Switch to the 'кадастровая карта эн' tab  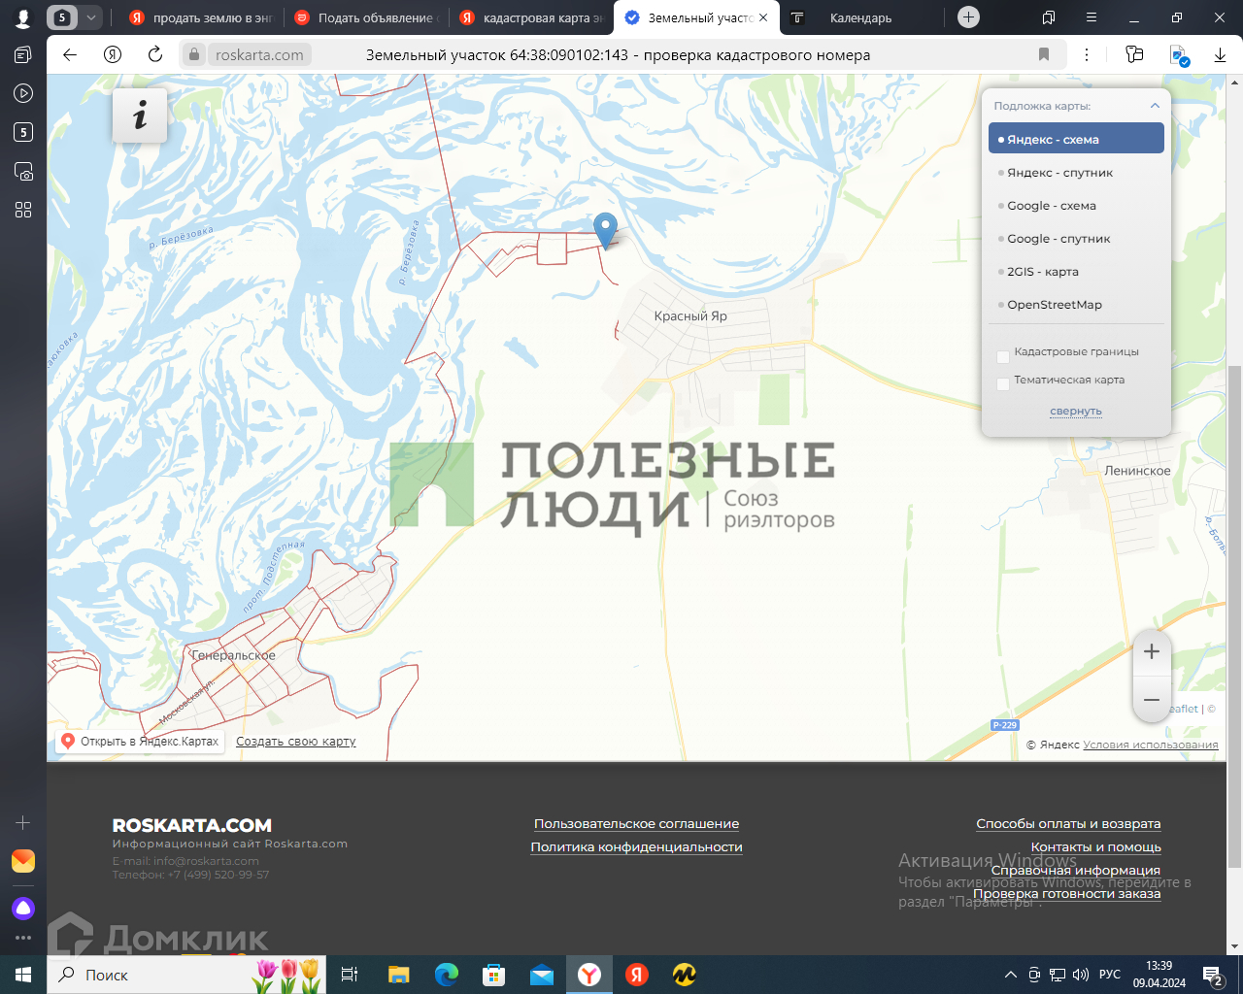coord(532,17)
